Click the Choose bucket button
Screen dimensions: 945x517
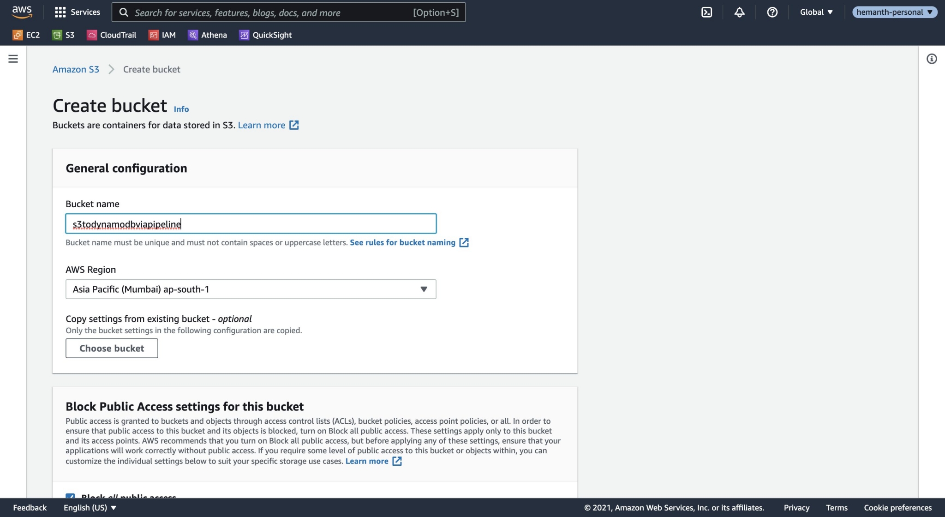[x=112, y=348]
